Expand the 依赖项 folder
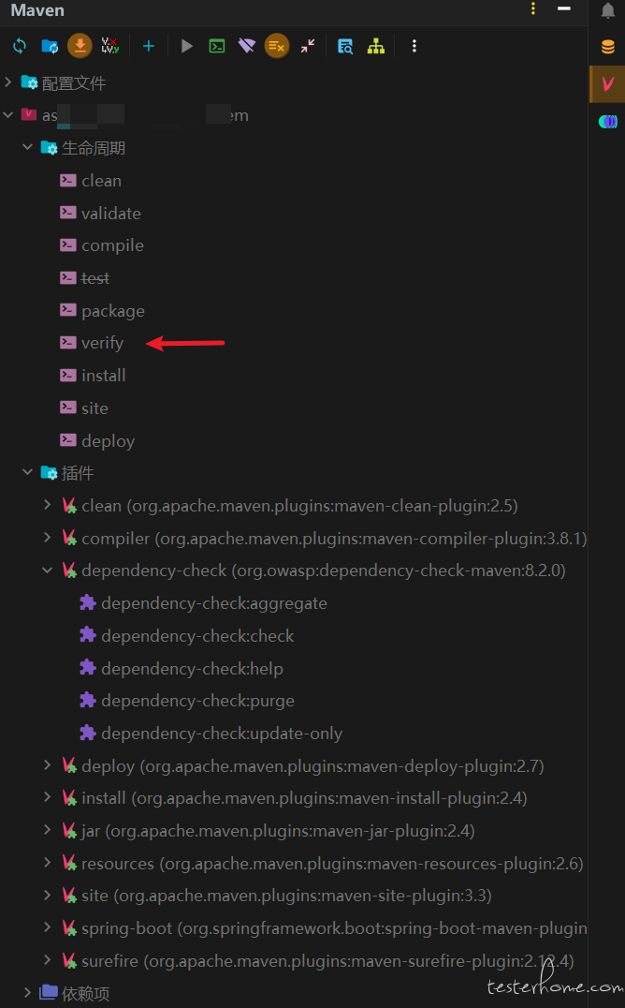The width and height of the screenshot is (625, 1008). 28,993
